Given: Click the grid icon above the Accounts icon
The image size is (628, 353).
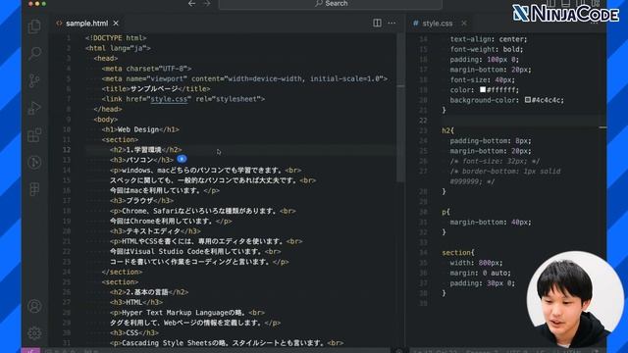Looking at the screenshot, I should (34, 189).
